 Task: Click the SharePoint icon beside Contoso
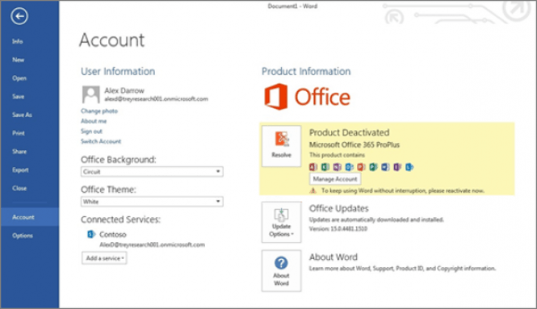click(x=91, y=234)
